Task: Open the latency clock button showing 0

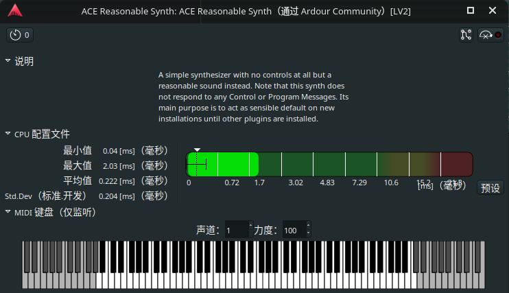Action: tap(20, 35)
